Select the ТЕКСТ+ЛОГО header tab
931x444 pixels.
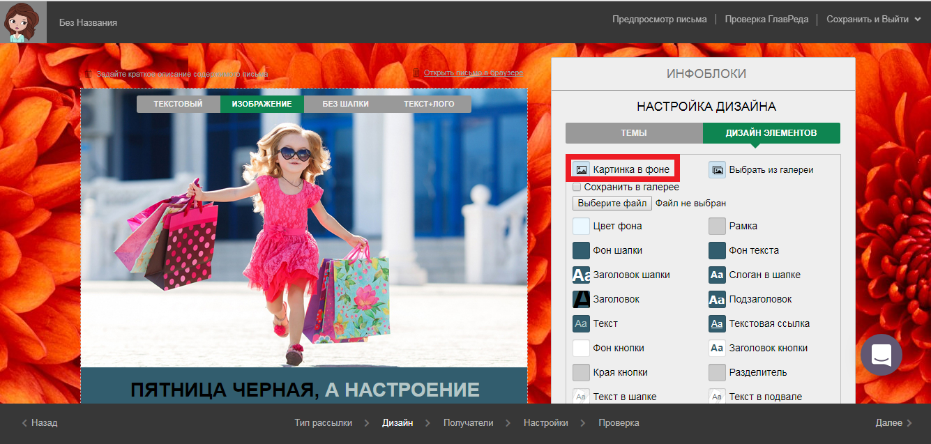coord(429,104)
